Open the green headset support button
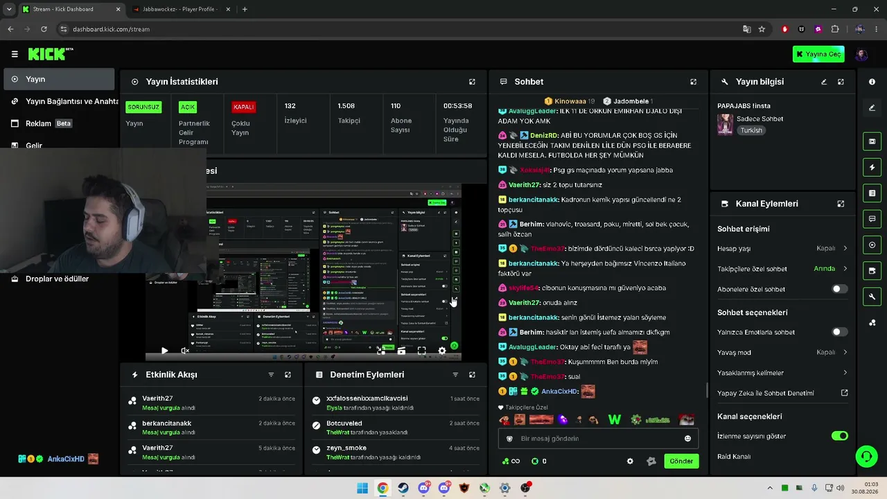 coord(866,456)
